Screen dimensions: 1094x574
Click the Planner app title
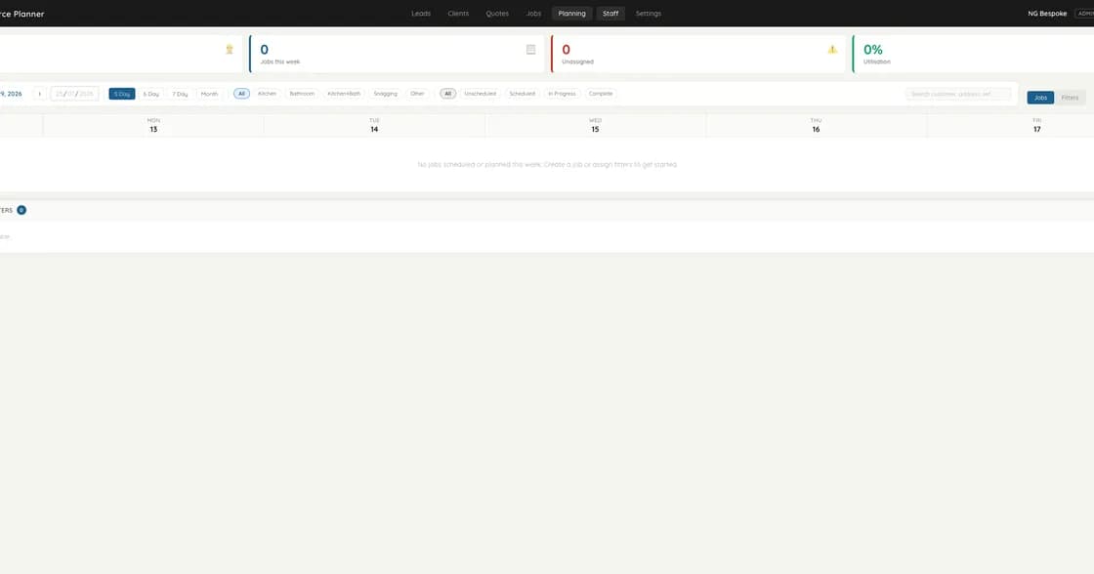point(22,14)
